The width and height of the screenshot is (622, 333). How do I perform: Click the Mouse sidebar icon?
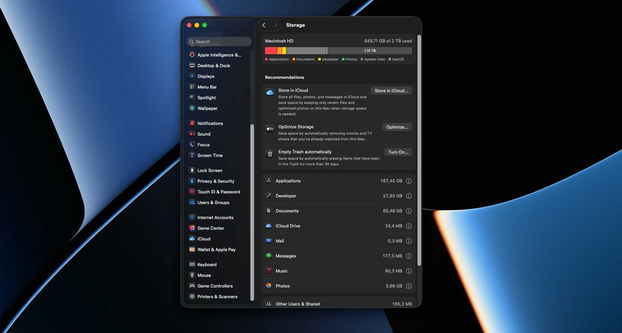pyautogui.click(x=192, y=276)
